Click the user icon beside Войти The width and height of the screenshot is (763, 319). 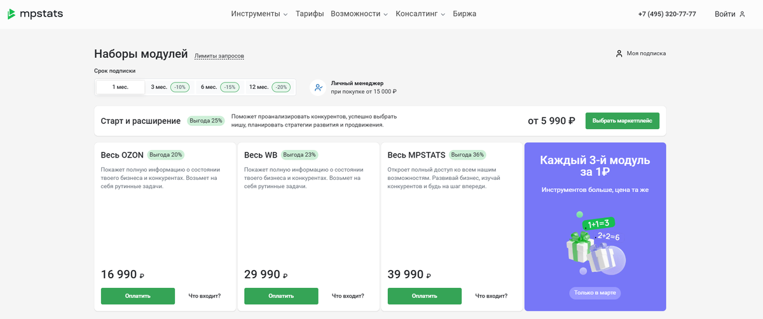(742, 14)
